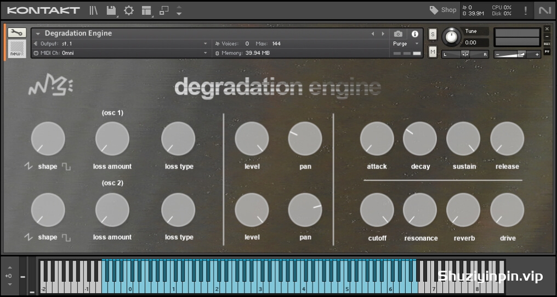Click the keyboard key labeled octave 0
Viewport: 557px width, 297px height.
click(x=130, y=287)
